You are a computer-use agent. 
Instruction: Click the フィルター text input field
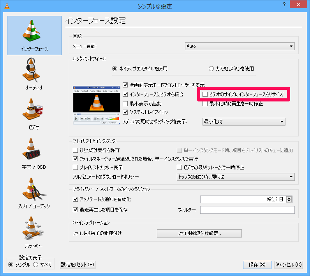tap(247, 210)
